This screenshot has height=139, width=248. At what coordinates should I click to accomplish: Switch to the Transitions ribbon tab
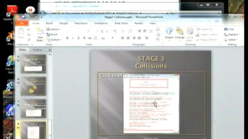pyautogui.click(x=81, y=23)
